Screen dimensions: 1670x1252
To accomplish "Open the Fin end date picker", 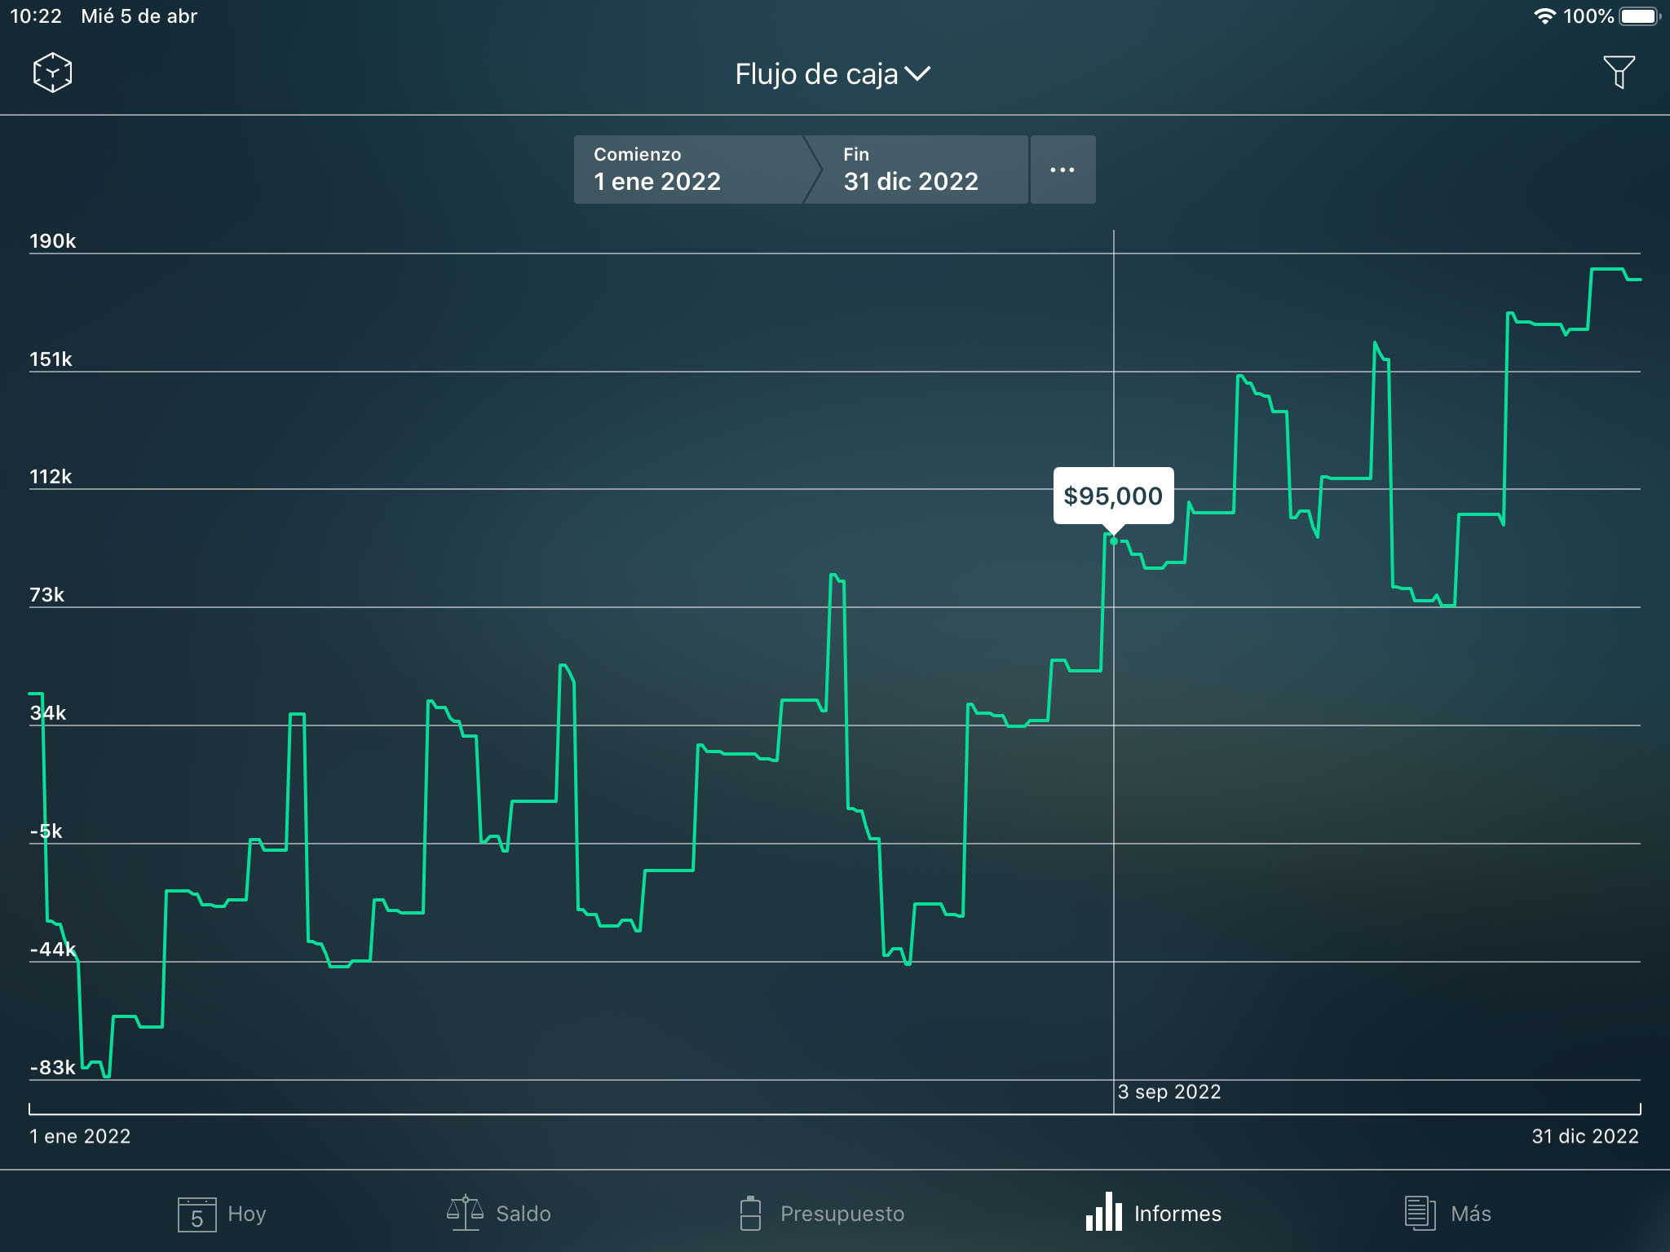I will click(911, 169).
